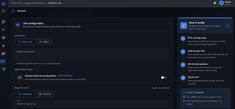Open the tag selection combo box
The image size is (235, 109).
tap(92, 104)
